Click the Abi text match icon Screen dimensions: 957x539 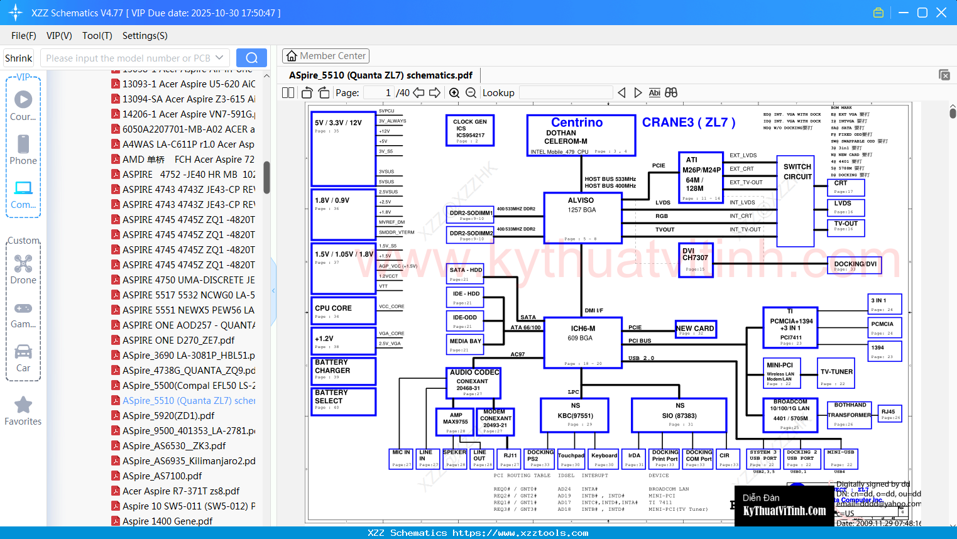tap(654, 93)
